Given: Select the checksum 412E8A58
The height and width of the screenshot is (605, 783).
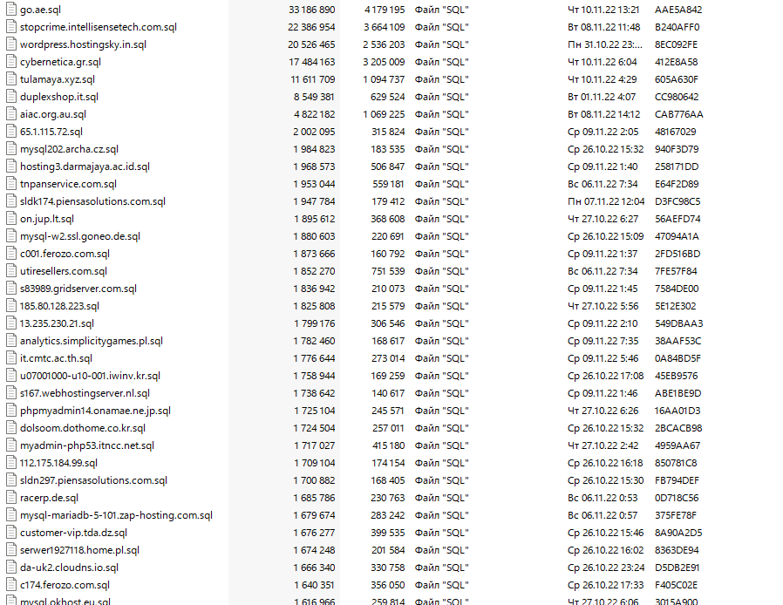Looking at the screenshot, I should [676, 62].
